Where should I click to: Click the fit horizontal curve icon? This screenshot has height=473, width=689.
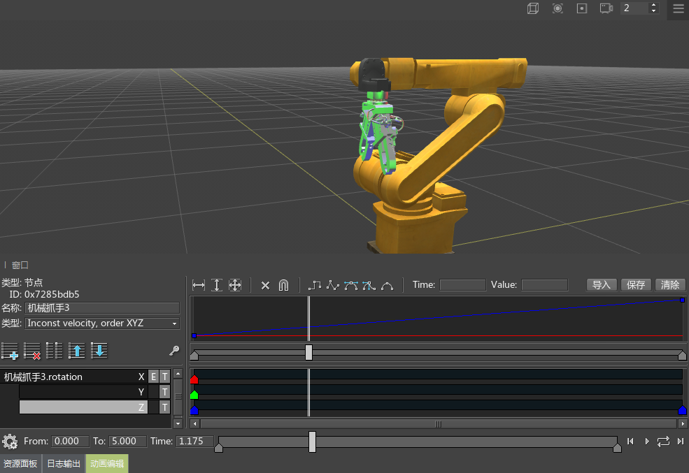199,285
